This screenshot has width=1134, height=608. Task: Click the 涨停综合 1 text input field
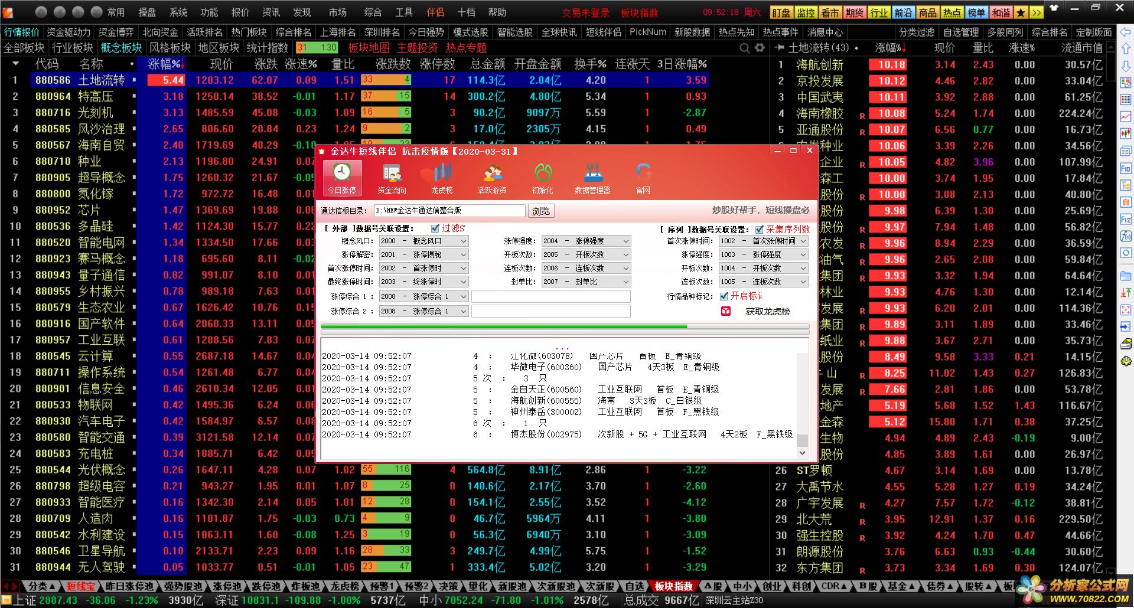(550, 296)
